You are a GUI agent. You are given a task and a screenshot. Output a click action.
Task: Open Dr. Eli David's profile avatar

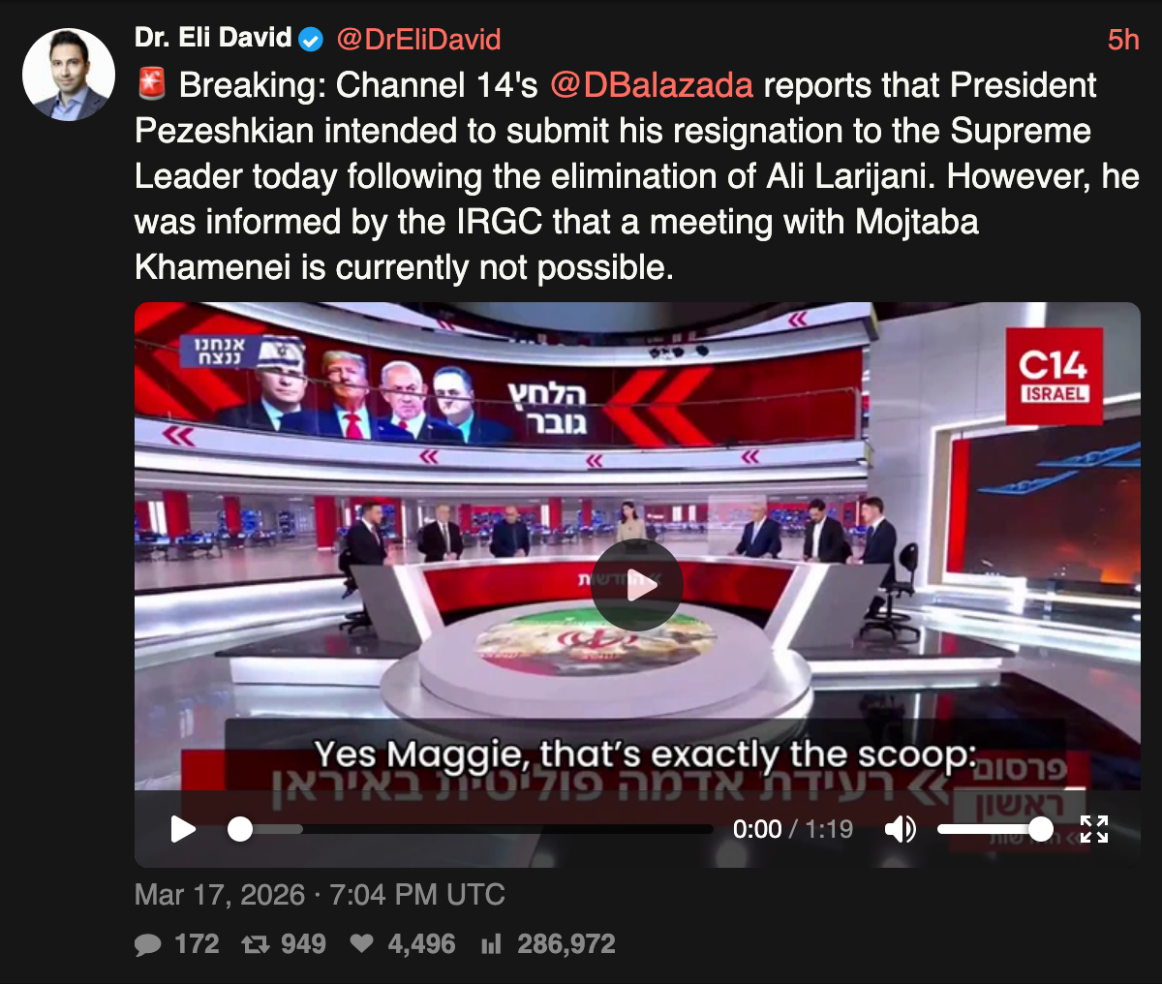[69, 75]
